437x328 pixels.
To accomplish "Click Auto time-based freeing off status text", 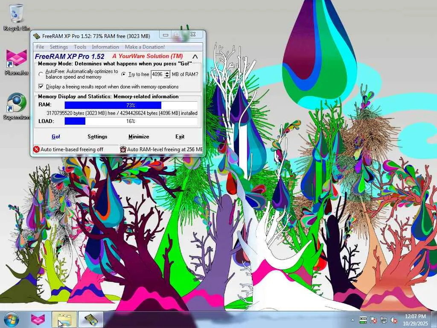I will pyautogui.click(x=72, y=149).
